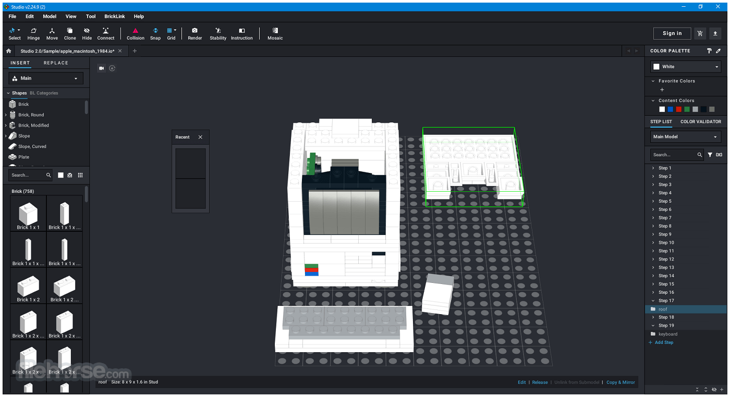Click the glasses icon beside step filter
The width and height of the screenshot is (730, 397).
(719, 155)
